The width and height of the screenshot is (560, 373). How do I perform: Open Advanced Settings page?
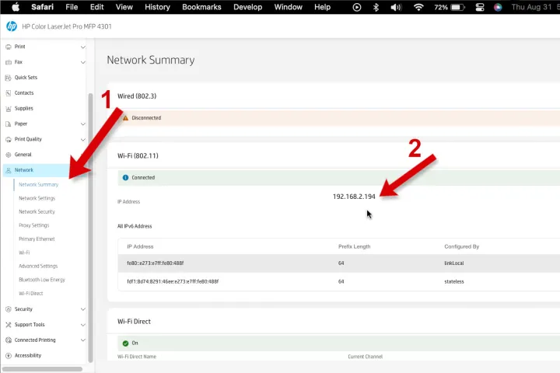pos(38,267)
